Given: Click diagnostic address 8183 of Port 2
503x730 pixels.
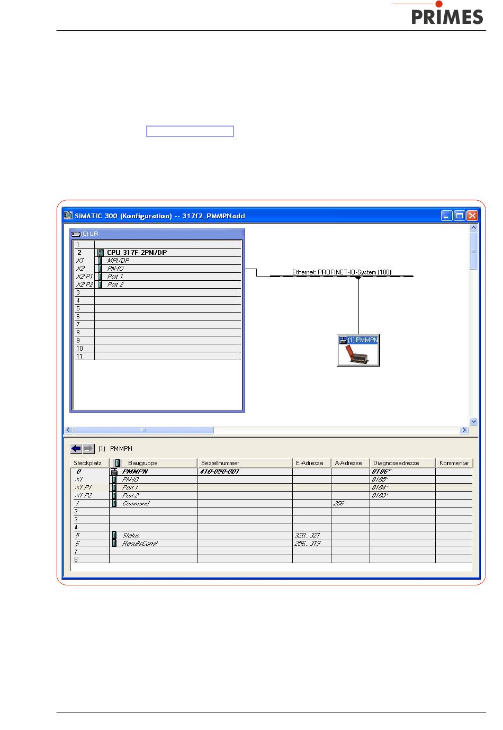Looking at the screenshot, I should 380,495.
